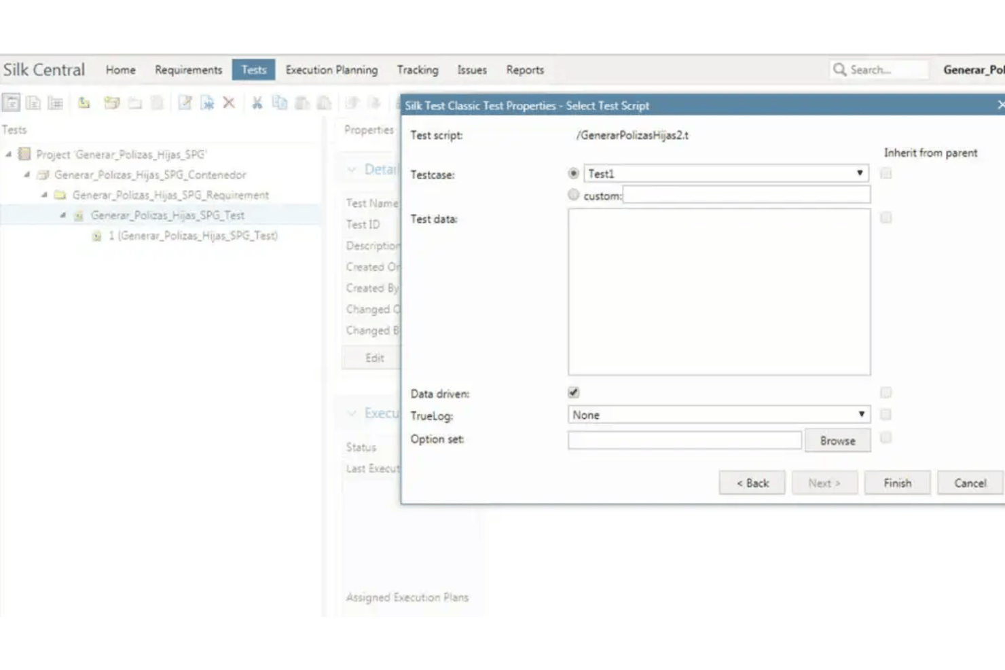
Task: Click the custom testcase text field
Action: click(x=746, y=196)
